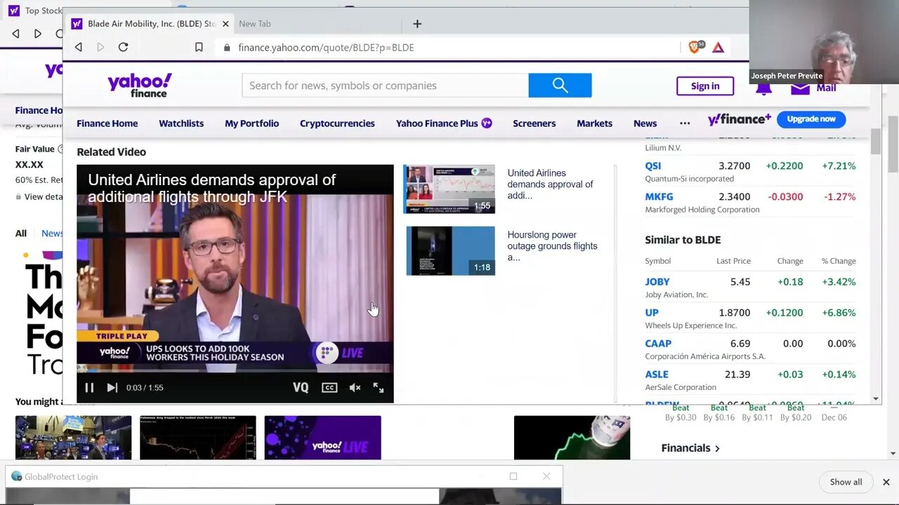
Task: Close the downloads bar X icon
Action: click(886, 482)
